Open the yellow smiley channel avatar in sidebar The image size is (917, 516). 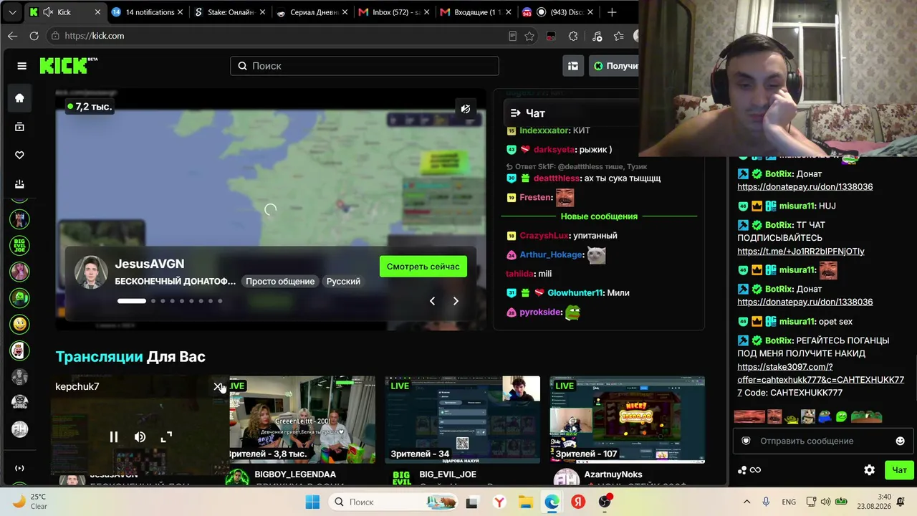pos(19,324)
